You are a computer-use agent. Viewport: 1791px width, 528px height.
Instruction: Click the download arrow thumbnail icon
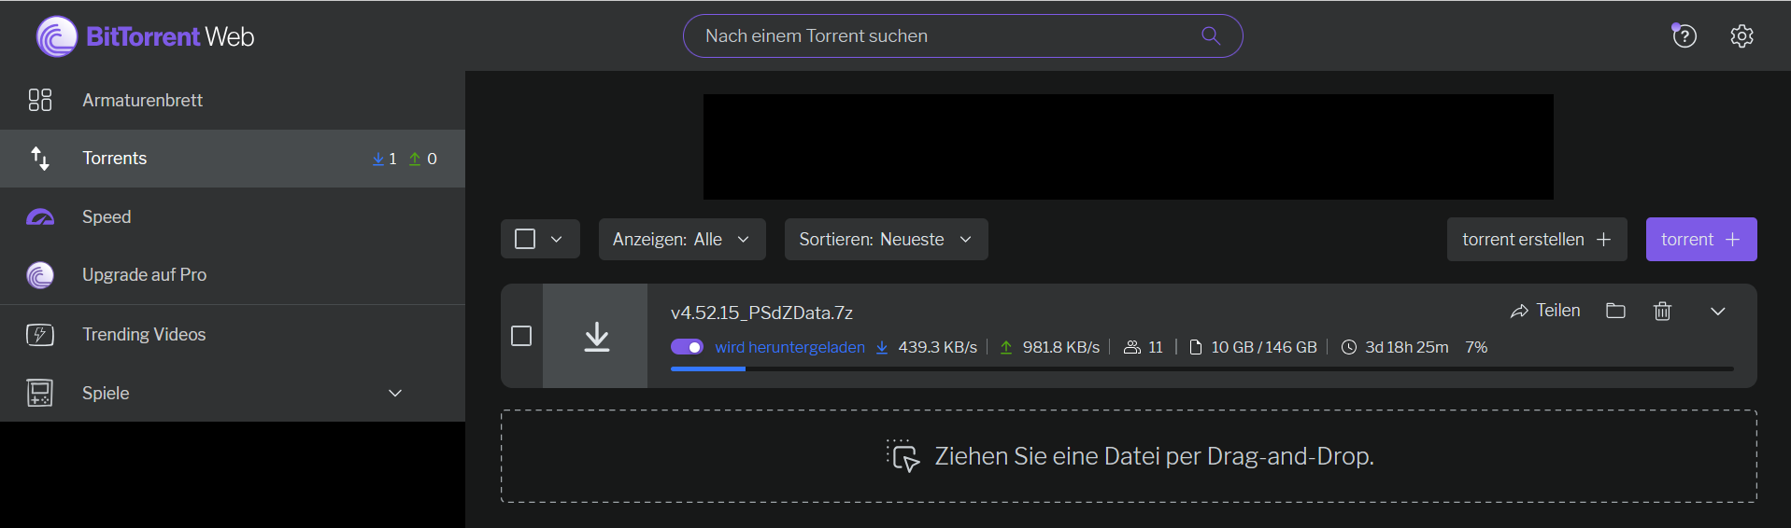pos(596,336)
